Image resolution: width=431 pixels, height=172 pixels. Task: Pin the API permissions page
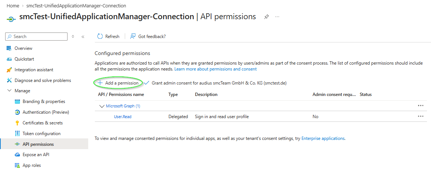[x=266, y=17]
